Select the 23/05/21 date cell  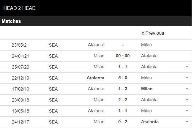[20, 45]
